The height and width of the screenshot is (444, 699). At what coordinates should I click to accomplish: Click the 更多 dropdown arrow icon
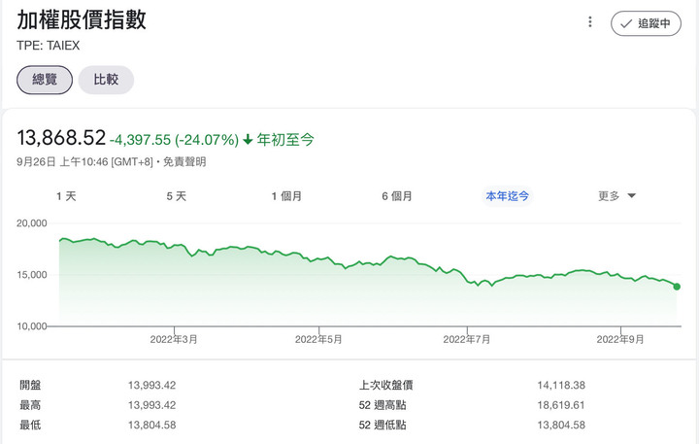632,196
